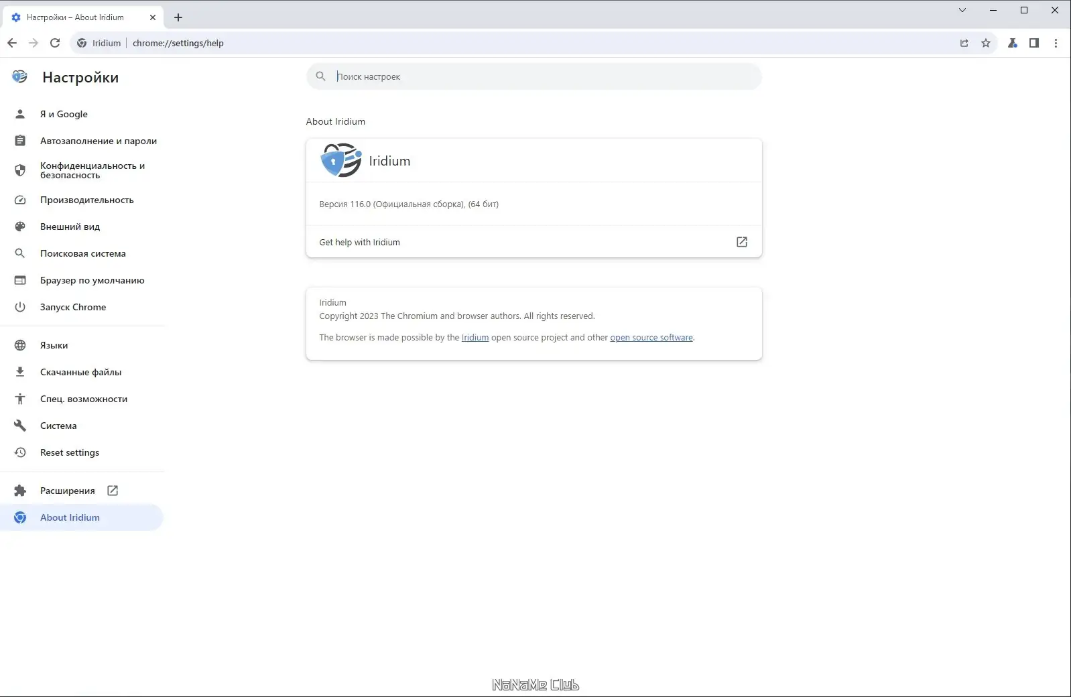Bookmark this page with the star icon

tap(986, 43)
